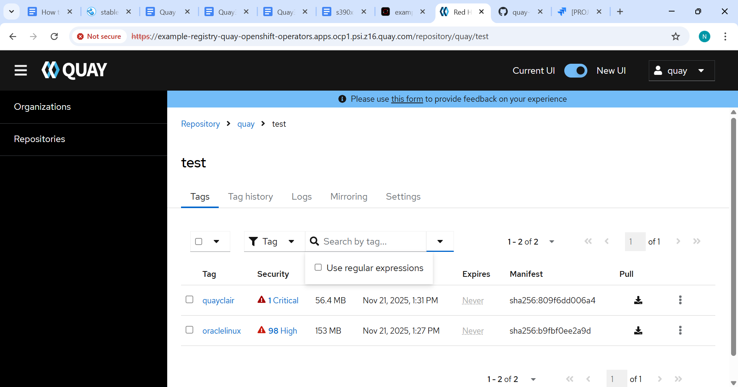Go to previous page in top pagination
Viewport: 738px width, 387px height.
point(607,241)
